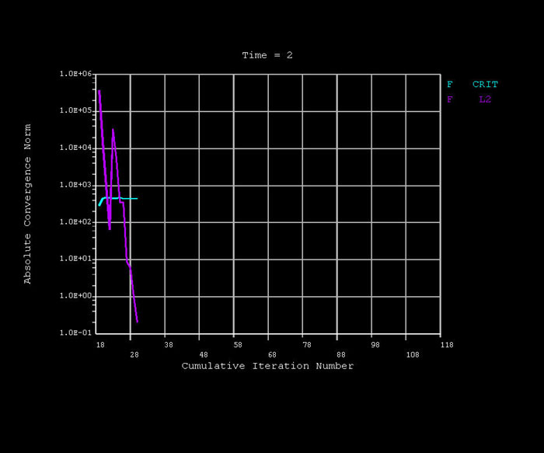Select the 'F L2' legend entry
The image size is (544, 453).
click(x=469, y=99)
